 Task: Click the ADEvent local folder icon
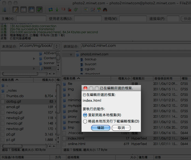tap(40, 53)
